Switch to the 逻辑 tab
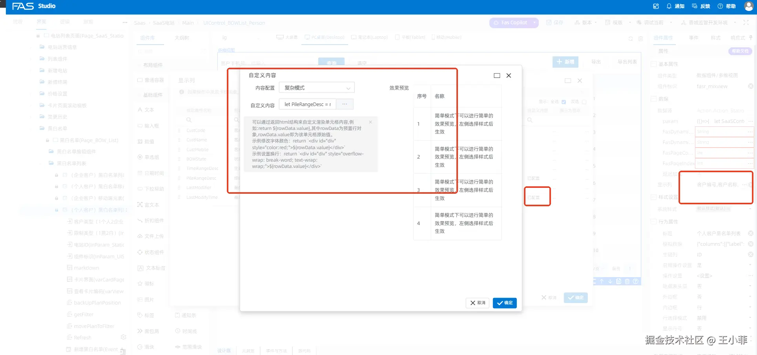The height and width of the screenshot is (355, 757). tap(65, 22)
